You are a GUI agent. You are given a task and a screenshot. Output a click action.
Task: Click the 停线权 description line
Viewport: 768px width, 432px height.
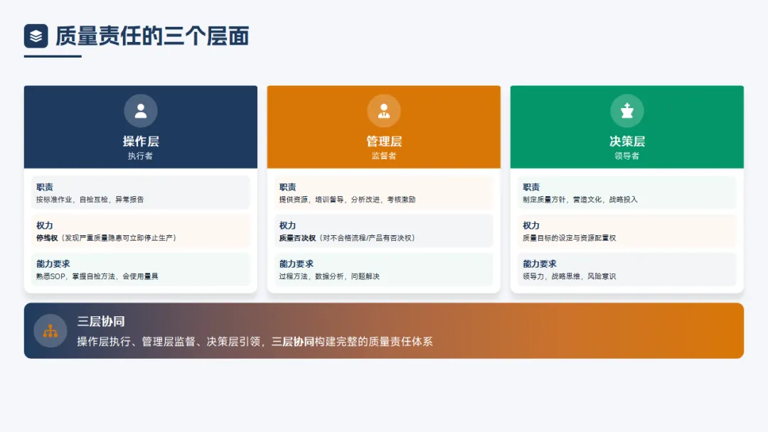coord(106,238)
